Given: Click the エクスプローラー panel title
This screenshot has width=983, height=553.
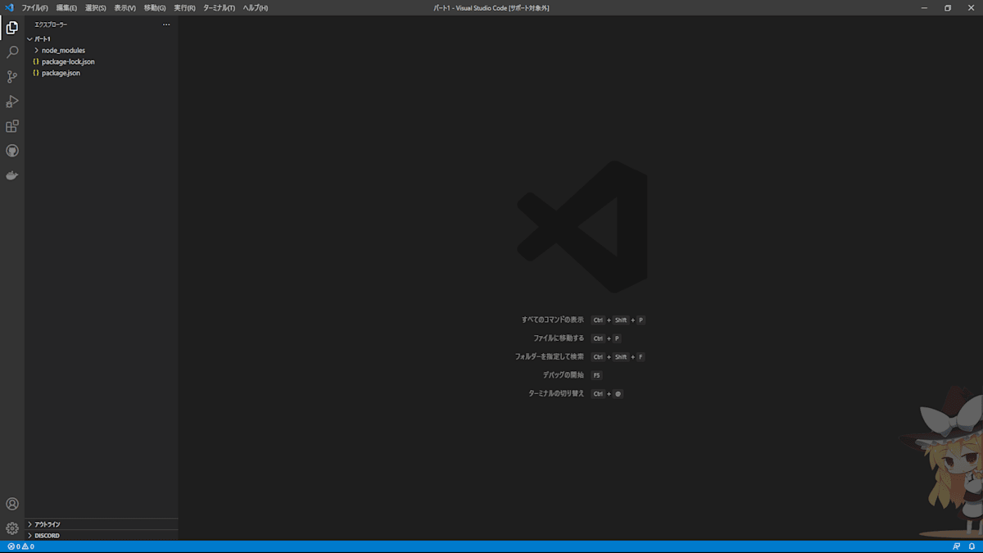Looking at the screenshot, I should pos(51,25).
